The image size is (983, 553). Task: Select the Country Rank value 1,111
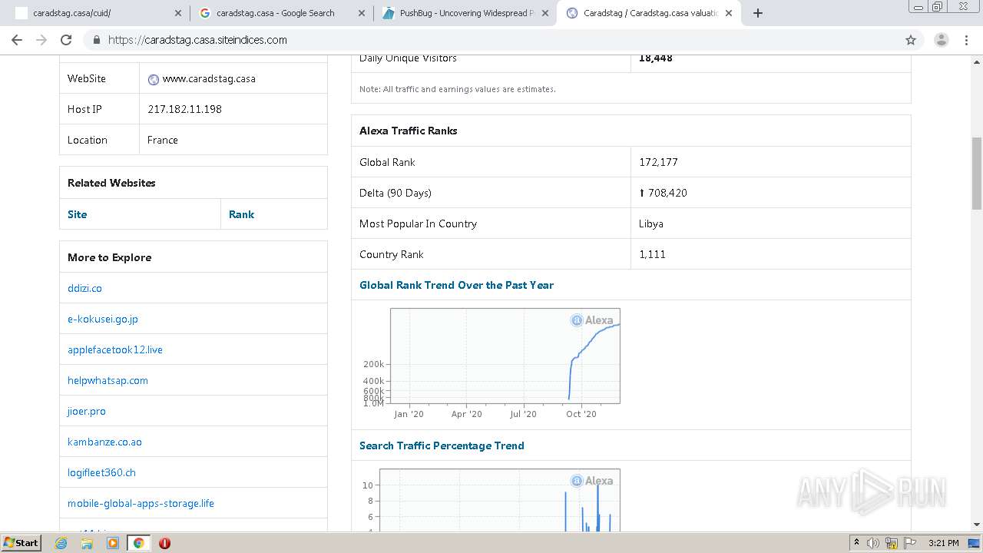[652, 254]
